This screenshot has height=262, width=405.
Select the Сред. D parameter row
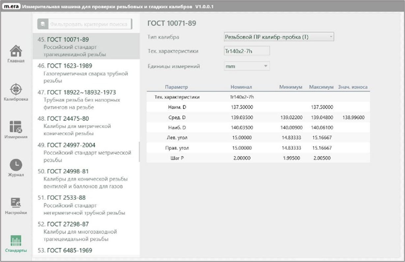[258, 117]
